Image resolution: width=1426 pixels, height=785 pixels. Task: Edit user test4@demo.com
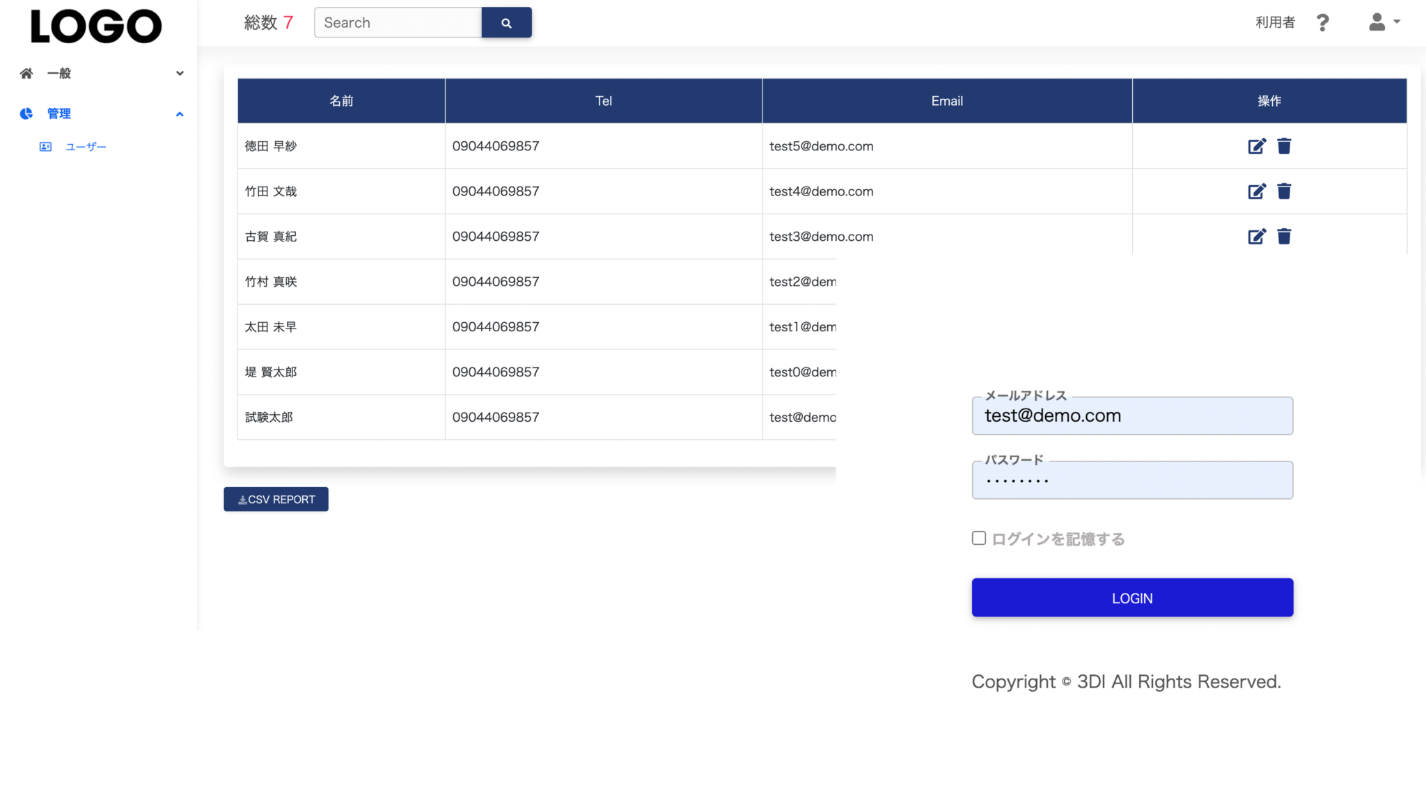pyautogui.click(x=1256, y=191)
